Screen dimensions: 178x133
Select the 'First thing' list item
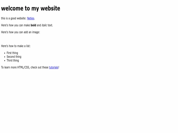tap(12, 53)
